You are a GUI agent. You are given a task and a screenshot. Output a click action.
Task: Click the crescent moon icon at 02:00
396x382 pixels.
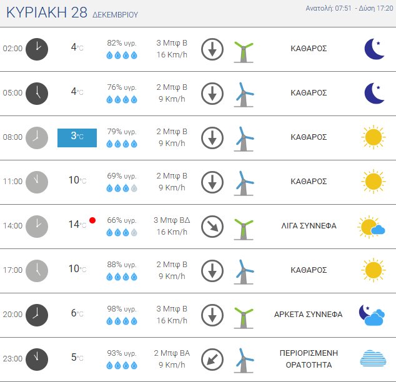coord(374,49)
